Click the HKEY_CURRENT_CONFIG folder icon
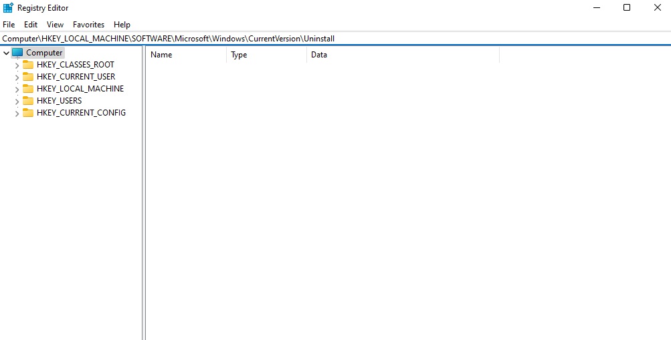 (28, 113)
